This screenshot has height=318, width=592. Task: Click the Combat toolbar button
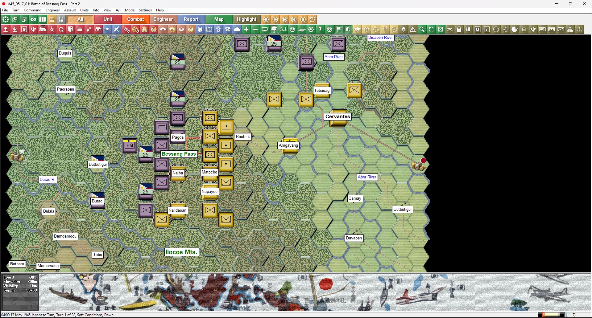[135, 19]
